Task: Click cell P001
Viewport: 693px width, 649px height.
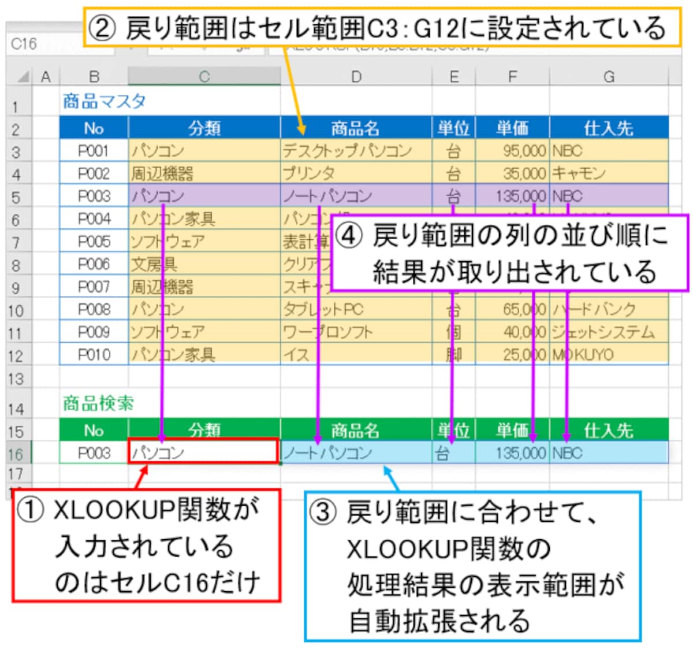Action: (94, 151)
